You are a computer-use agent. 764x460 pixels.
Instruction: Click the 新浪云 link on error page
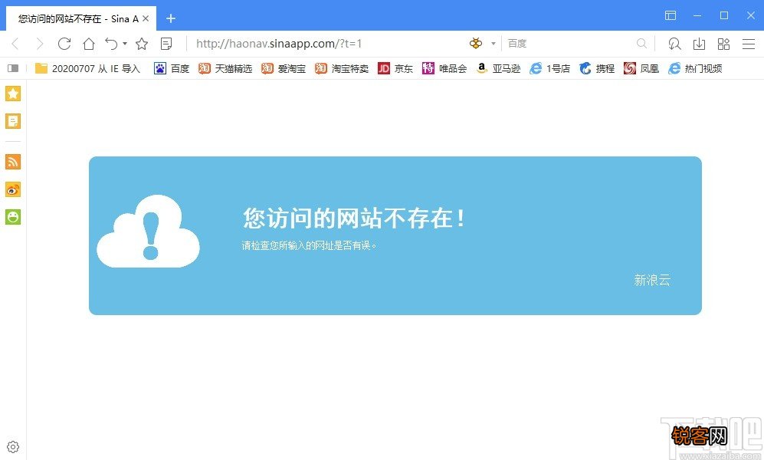coord(652,280)
